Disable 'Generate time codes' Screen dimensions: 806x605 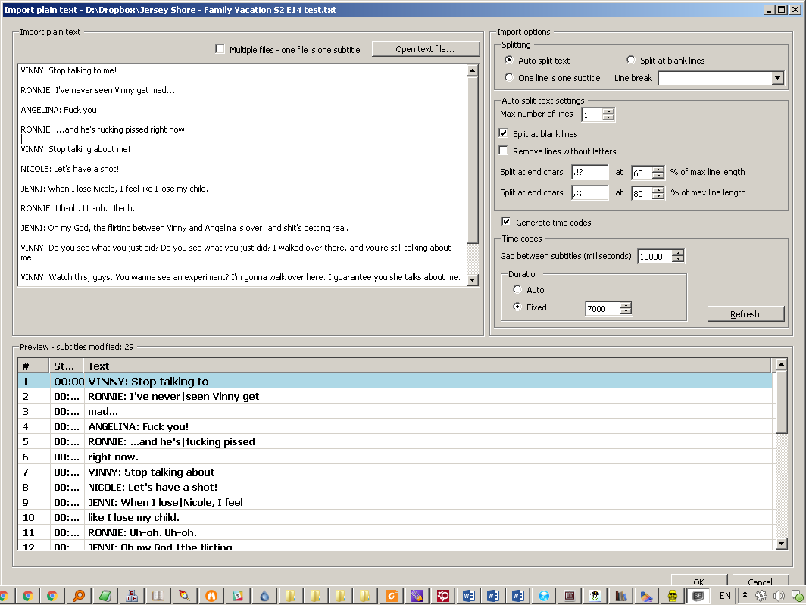pos(505,221)
